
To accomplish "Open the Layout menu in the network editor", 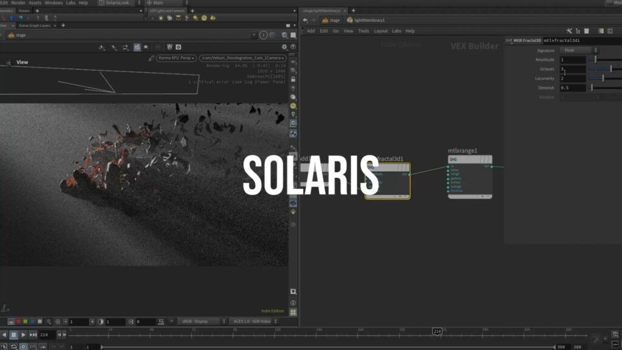I will point(380,31).
